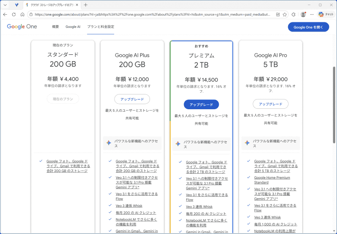Click price text 年額 ¥12,000

(132, 79)
